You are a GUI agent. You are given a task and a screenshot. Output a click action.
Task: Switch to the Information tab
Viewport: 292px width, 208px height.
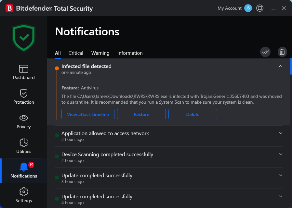(x=130, y=53)
